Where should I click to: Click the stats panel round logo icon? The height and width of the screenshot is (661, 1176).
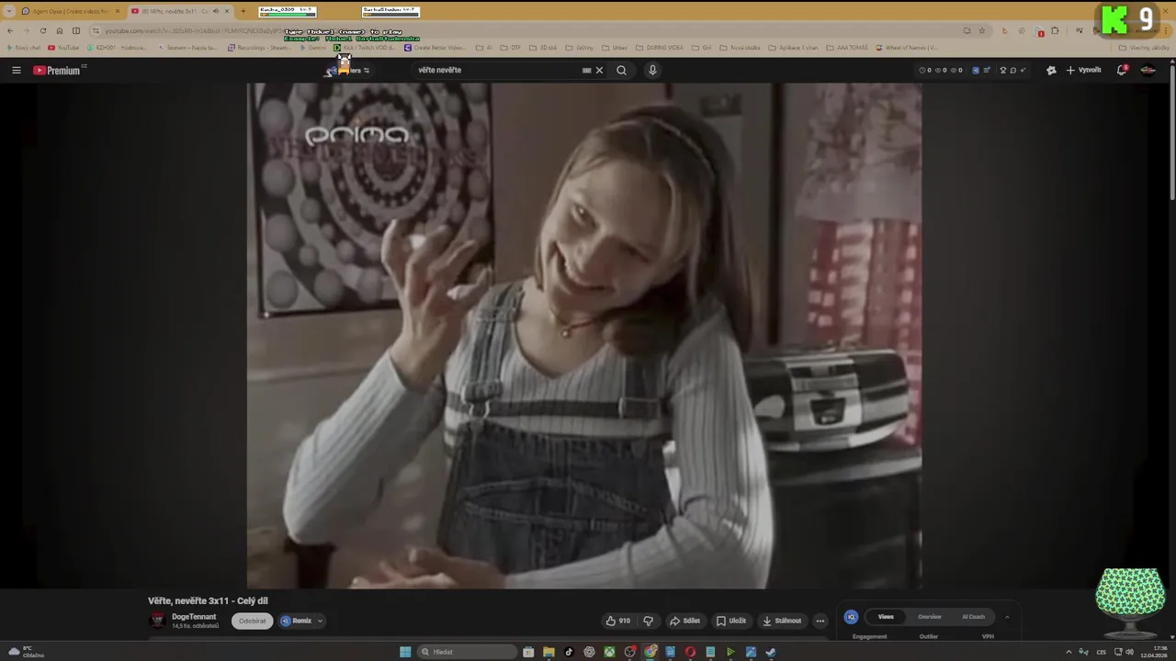click(x=851, y=617)
